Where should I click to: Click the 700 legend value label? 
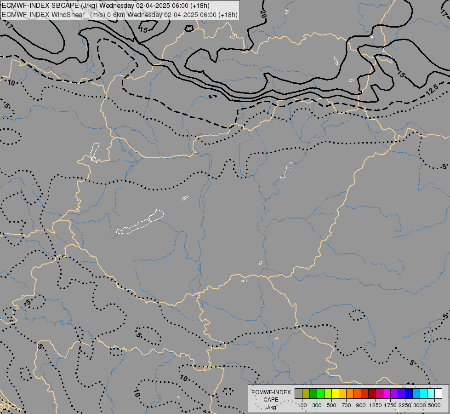coord(347,405)
